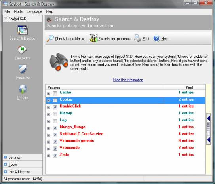The image size is (215, 184).
Task: Select the DoubleClick row name
Action: coord(70,106)
